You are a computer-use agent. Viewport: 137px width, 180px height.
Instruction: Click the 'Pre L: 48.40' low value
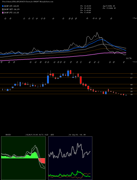[85, 10]
